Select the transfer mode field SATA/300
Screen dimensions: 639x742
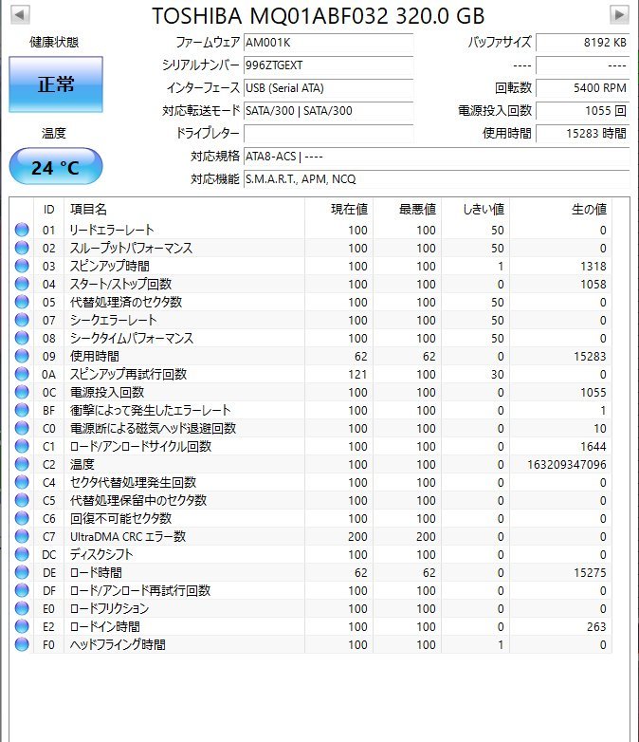coord(329,111)
